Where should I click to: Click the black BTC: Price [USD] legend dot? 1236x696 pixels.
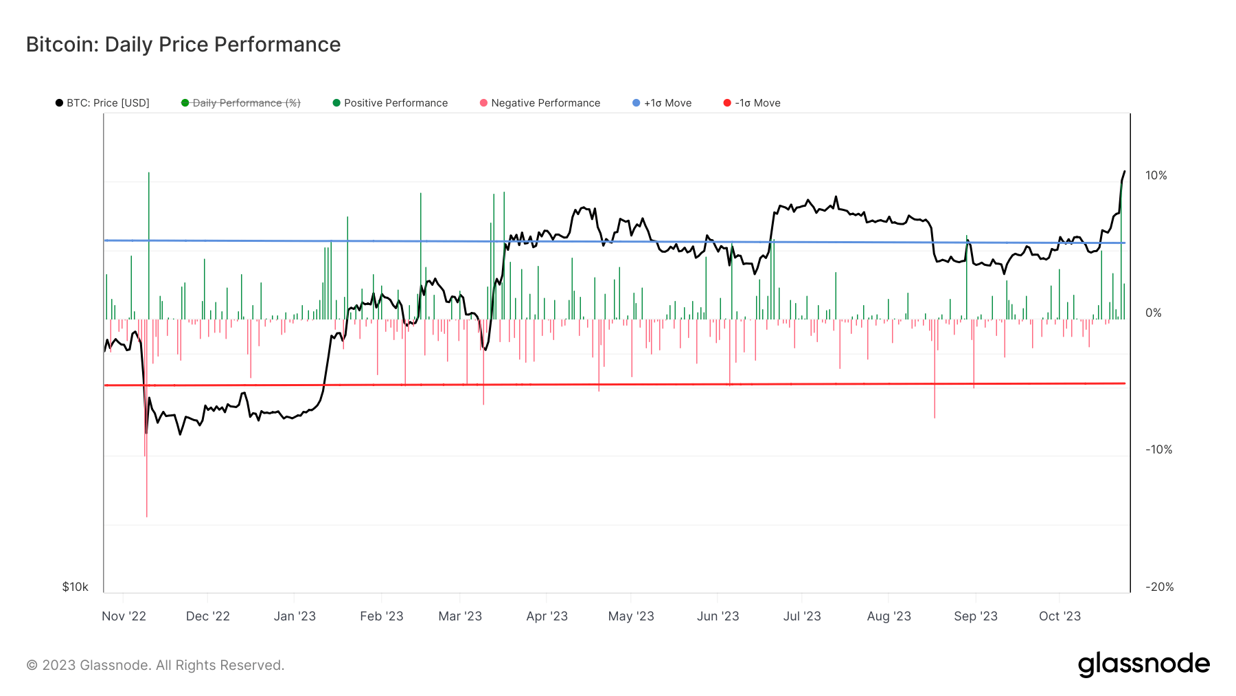coord(60,103)
